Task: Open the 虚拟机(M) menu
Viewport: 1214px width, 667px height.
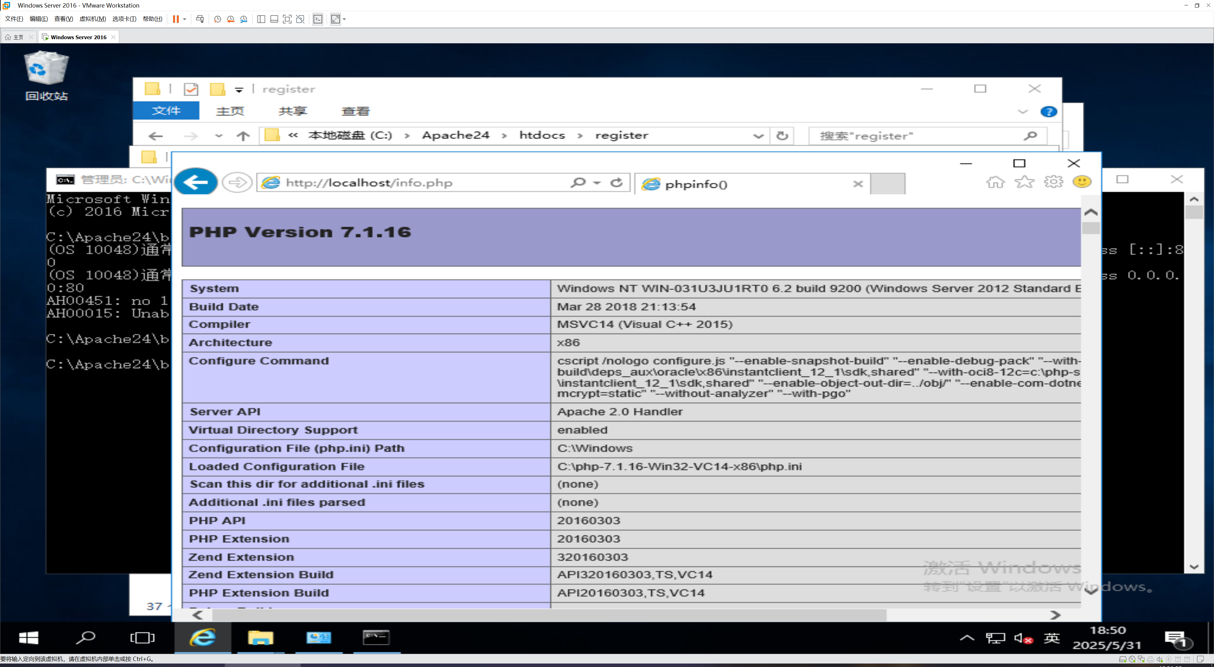Action: 92,19
